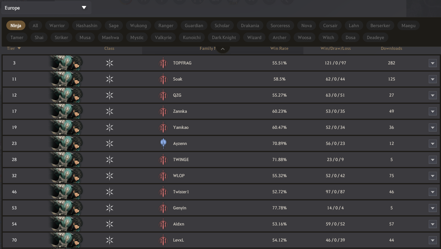
Task: Select the Dark Knight class filter
Action: pos(224,38)
